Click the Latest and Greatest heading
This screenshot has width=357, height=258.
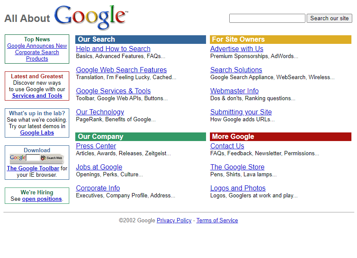pos(37,76)
